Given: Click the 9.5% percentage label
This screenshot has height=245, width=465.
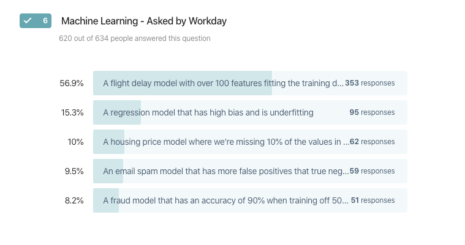Looking at the screenshot, I should 74,171.
